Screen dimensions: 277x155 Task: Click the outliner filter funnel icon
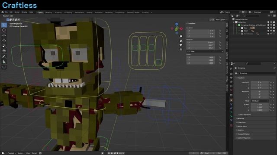(x=269, y=16)
